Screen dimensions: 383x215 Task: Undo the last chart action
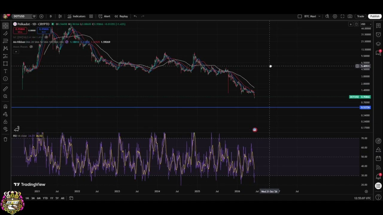(135, 16)
